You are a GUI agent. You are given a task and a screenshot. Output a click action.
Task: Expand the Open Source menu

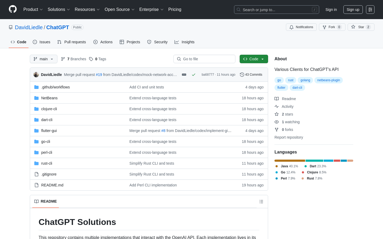click(x=119, y=9)
